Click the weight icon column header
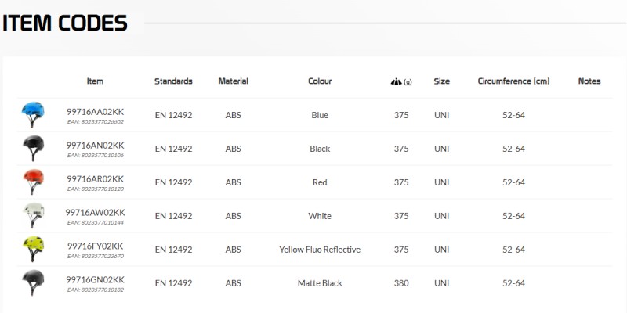Viewport: 627px width, 313px height. (x=401, y=81)
